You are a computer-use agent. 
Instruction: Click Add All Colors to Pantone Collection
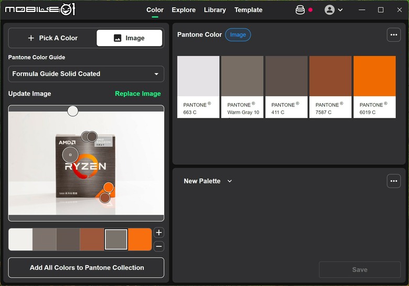86,268
